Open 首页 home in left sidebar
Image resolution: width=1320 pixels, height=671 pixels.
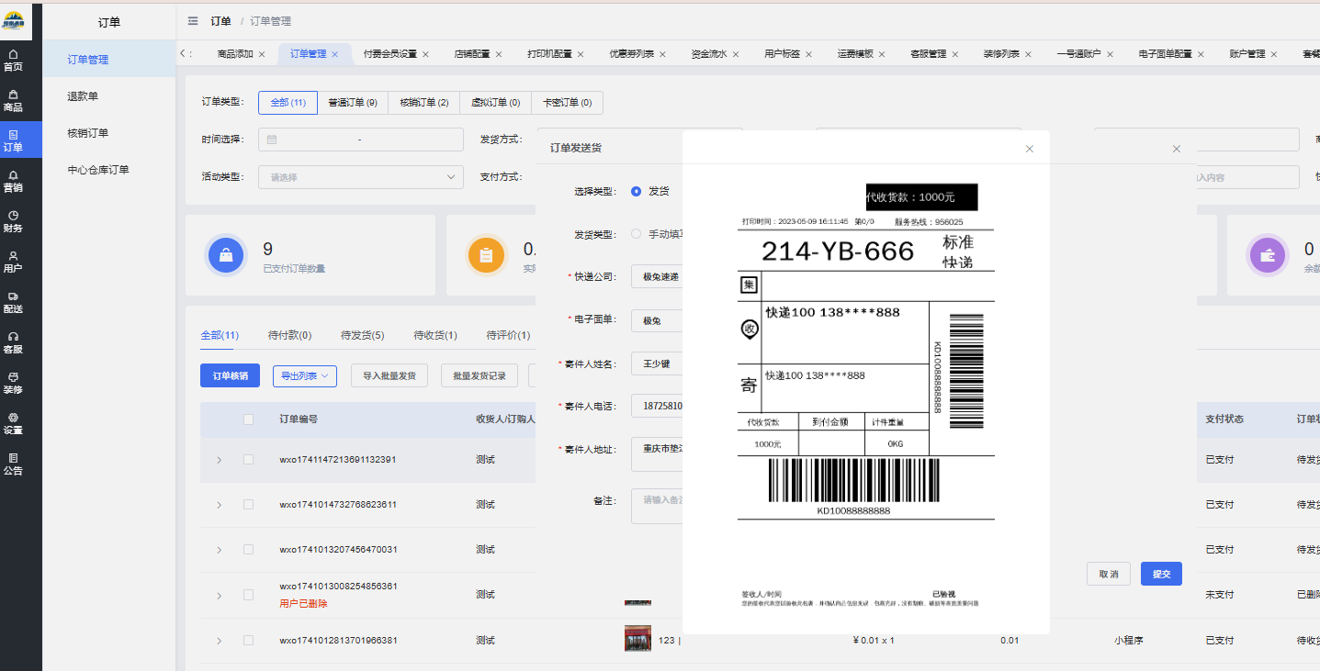click(x=13, y=61)
